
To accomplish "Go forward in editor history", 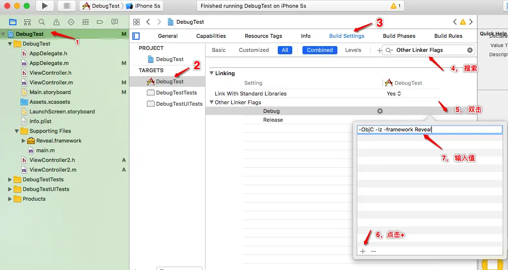I will (x=159, y=22).
